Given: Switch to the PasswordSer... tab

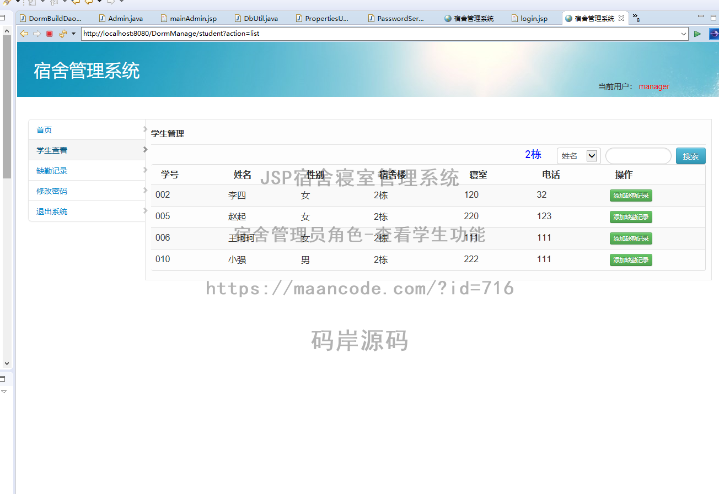Looking at the screenshot, I should tap(396, 18).
